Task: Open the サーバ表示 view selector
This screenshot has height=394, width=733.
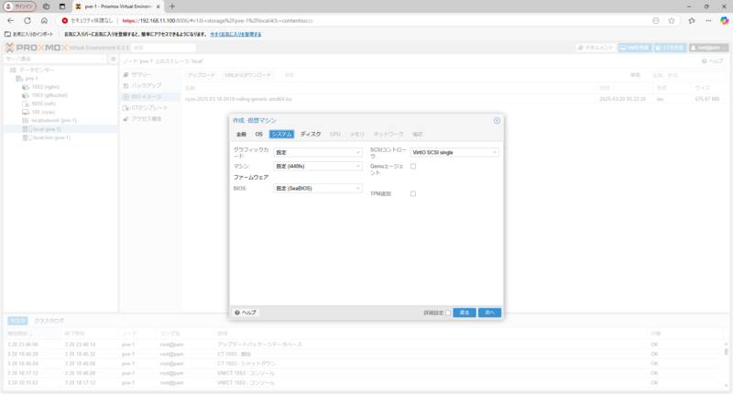Action: click(x=55, y=59)
